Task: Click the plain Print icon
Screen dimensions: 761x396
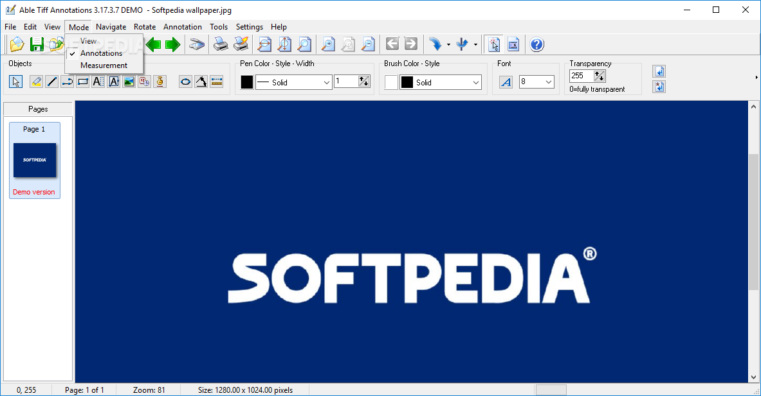Action: pos(221,44)
